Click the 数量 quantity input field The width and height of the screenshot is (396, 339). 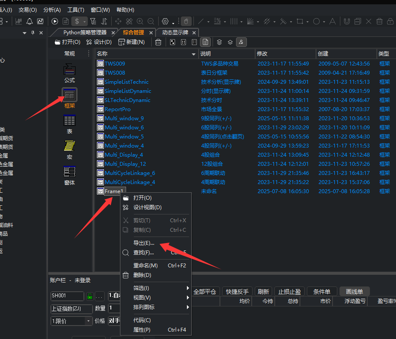[x=114, y=308]
